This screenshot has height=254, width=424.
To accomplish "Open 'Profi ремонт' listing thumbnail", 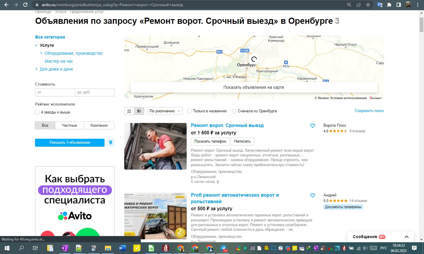I will pos(155,216).
